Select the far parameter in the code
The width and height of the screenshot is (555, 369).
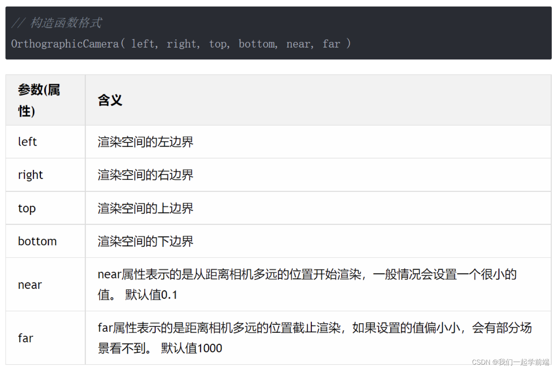331,44
